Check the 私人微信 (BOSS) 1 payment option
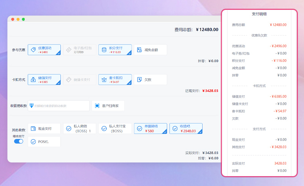 69,129
